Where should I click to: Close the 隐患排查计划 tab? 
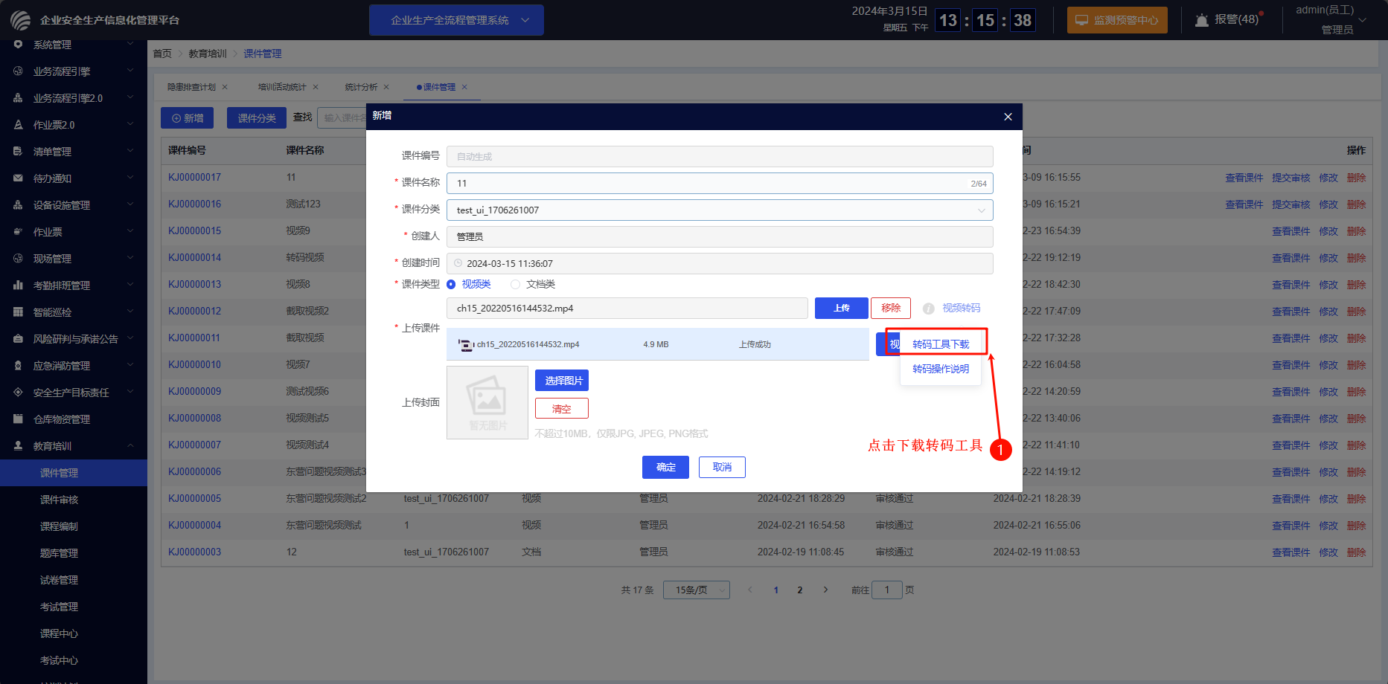tap(225, 87)
